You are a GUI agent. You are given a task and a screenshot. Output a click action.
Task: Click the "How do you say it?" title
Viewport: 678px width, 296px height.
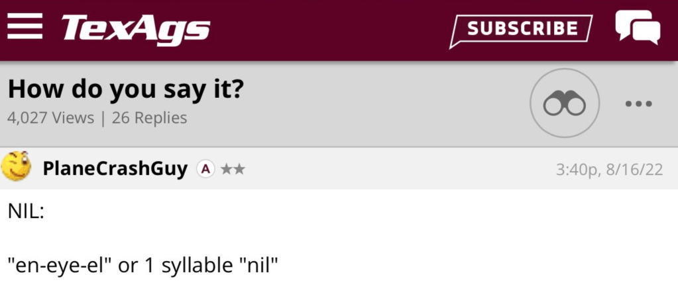point(125,89)
